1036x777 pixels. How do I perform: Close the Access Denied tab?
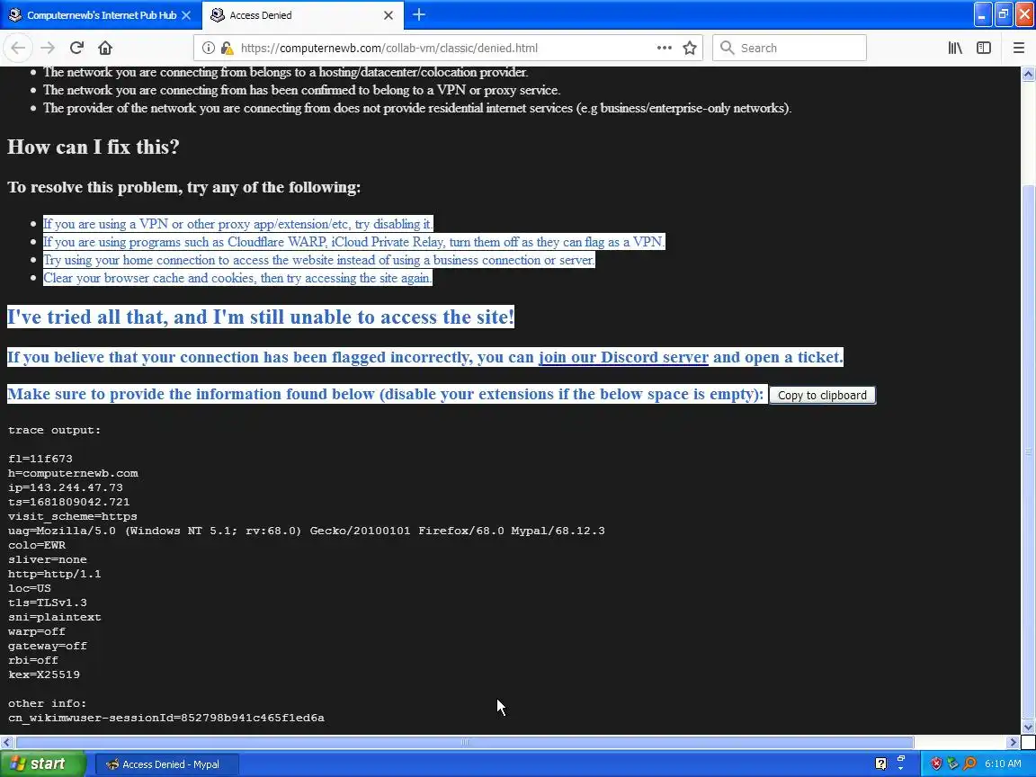(x=388, y=15)
